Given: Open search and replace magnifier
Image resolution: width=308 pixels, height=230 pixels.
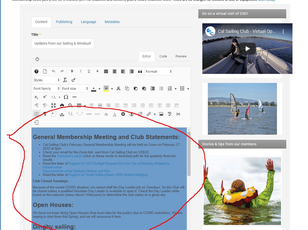Looking at the screenshot, I should click(70, 105).
